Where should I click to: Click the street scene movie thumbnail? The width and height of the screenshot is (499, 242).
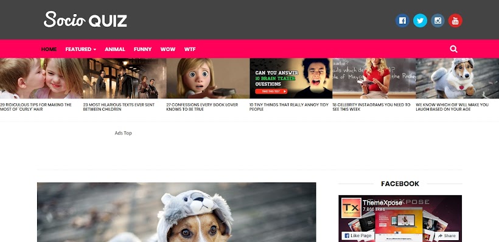(x=125, y=78)
